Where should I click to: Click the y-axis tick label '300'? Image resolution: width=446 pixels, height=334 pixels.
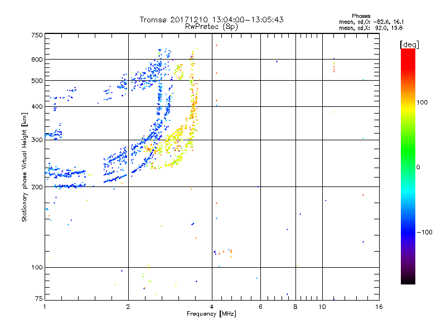pyautogui.click(x=37, y=140)
